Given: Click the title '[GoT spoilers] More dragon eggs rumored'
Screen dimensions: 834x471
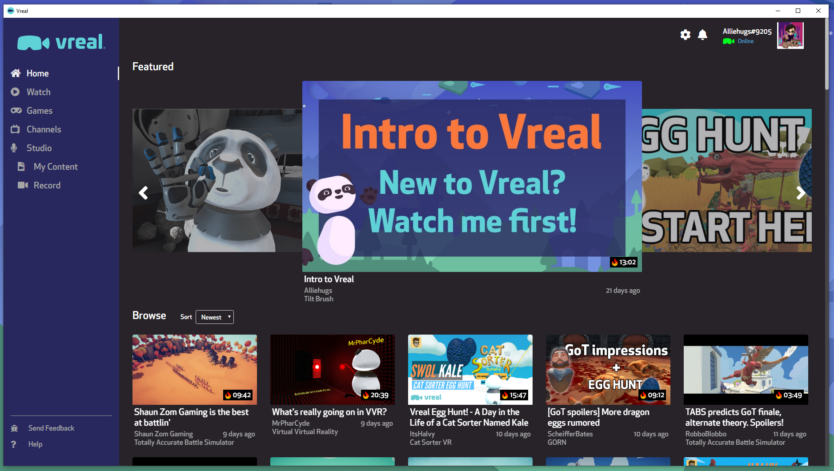Looking at the screenshot, I should (x=598, y=417).
